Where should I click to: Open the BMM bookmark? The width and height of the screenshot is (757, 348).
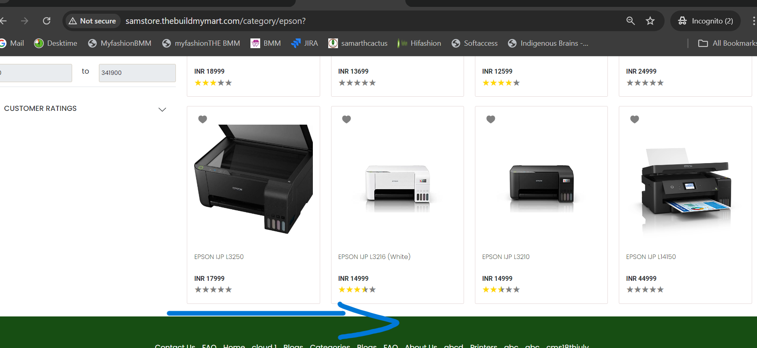pos(266,43)
